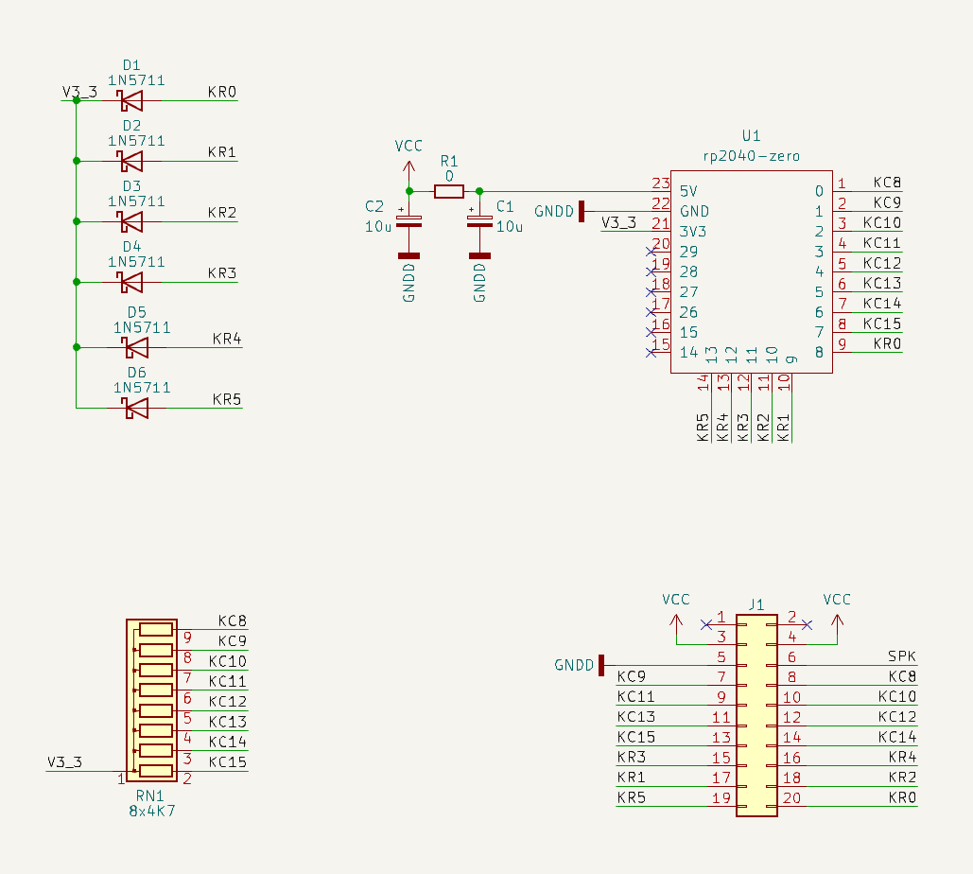The image size is (973, 874).
Task: Select the D1 Schottky diode symbol
Action: tap(131, 100)
